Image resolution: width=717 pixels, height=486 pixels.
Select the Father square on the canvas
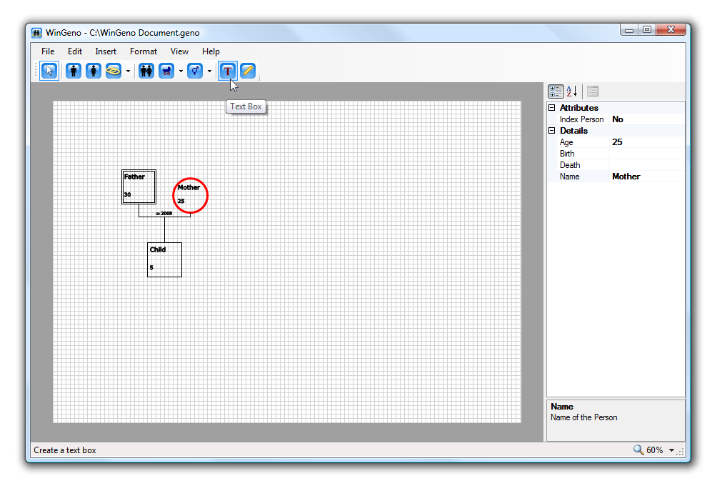(x=139, y=187)
